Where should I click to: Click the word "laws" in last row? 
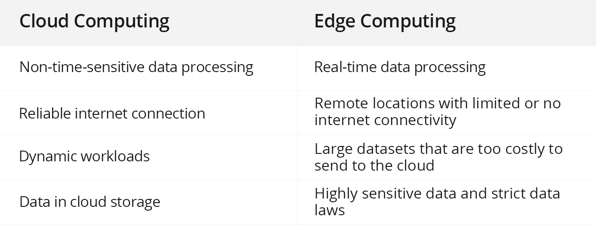pyautogui.click(x=329, y=210)
